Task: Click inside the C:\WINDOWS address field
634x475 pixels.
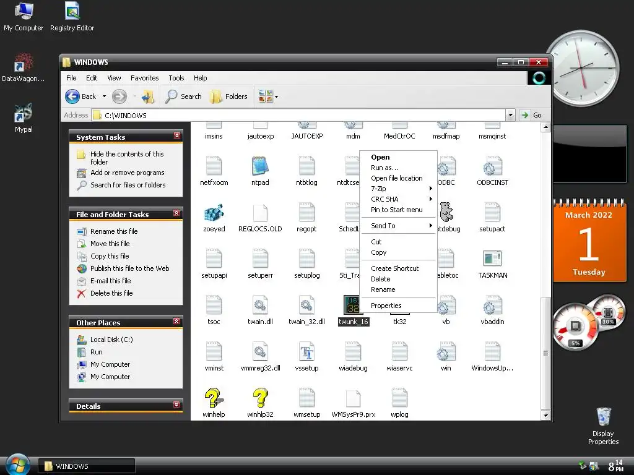Action: tap(299, 115)
